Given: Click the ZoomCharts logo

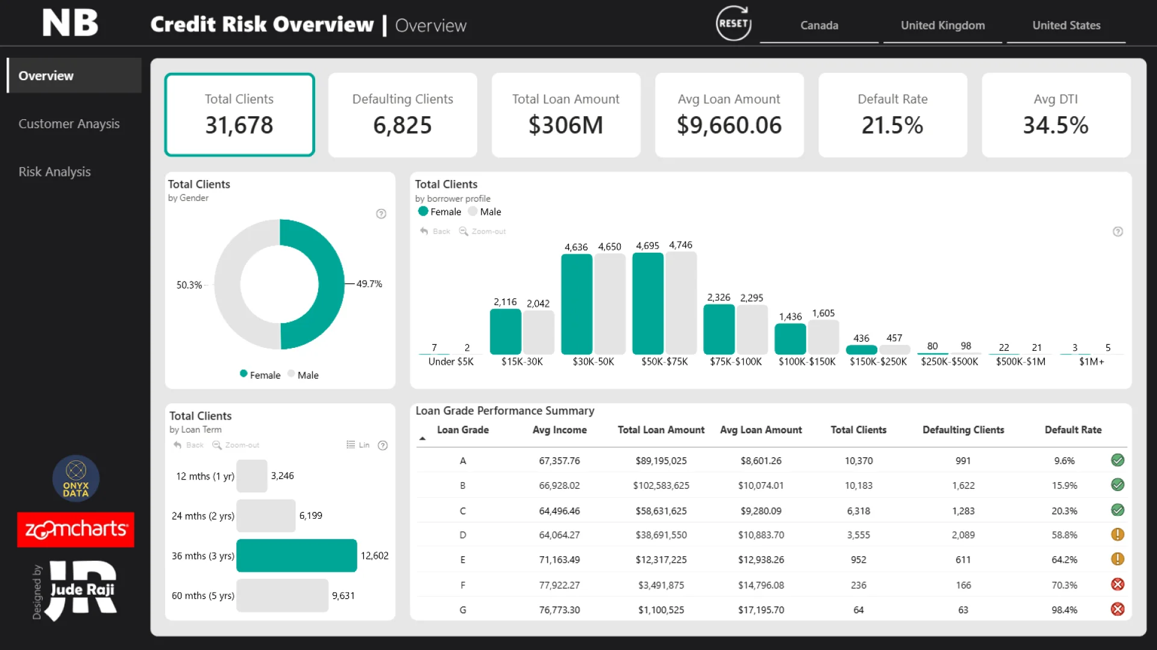Looking at the screenshot, I should coord(75,530).
